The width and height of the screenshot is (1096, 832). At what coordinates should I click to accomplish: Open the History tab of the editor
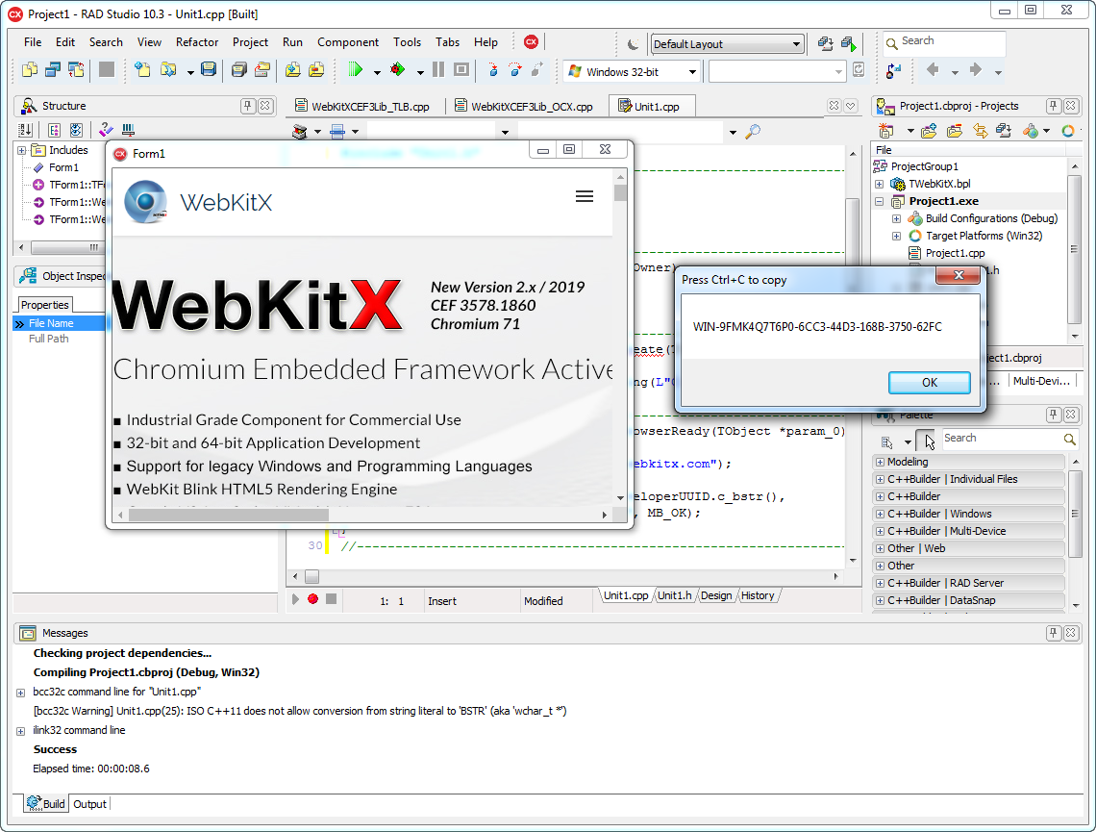758,595
